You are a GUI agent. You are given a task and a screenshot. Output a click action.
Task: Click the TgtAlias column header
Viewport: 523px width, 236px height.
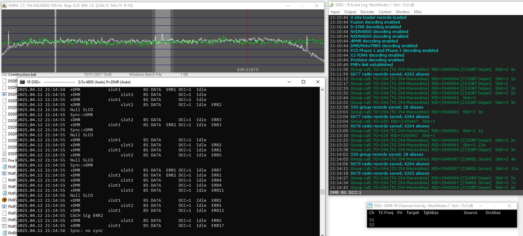pyautogui.click(x=431, y=213)
